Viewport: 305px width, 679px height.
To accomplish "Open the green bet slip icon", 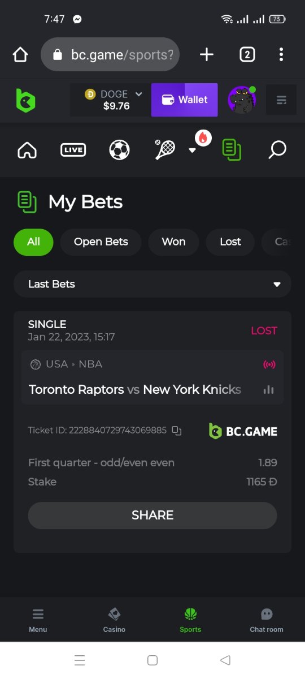I will click(232, 150).
